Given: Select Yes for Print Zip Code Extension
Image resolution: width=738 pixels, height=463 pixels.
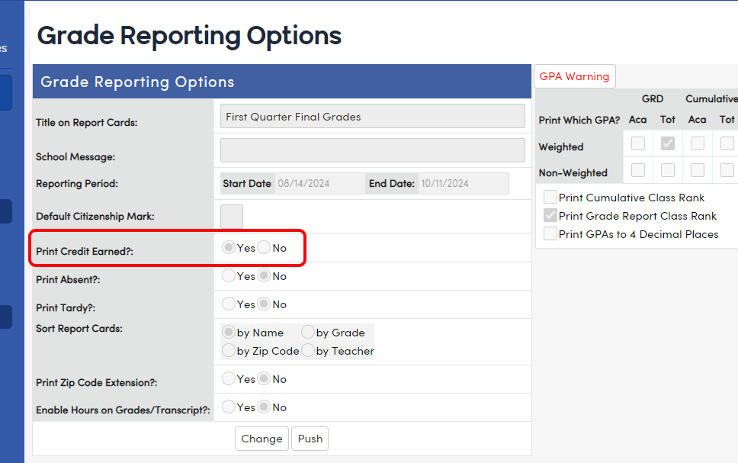Looking at the screenshot, I should (229, 378).
